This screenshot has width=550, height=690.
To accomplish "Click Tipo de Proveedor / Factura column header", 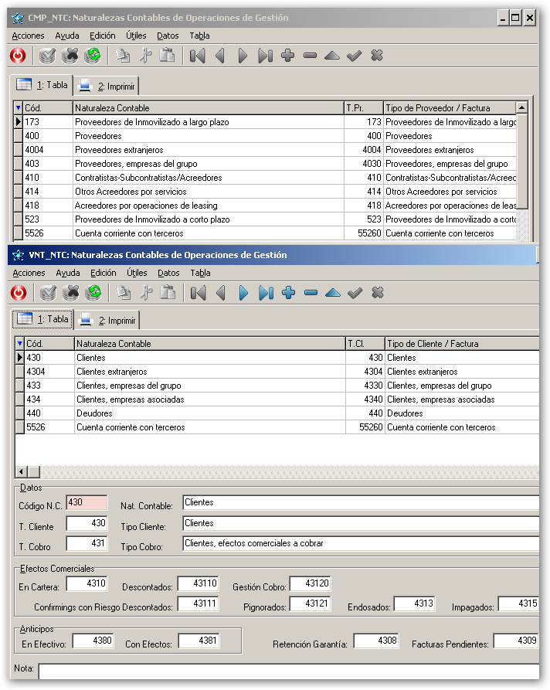I will 450,108.
